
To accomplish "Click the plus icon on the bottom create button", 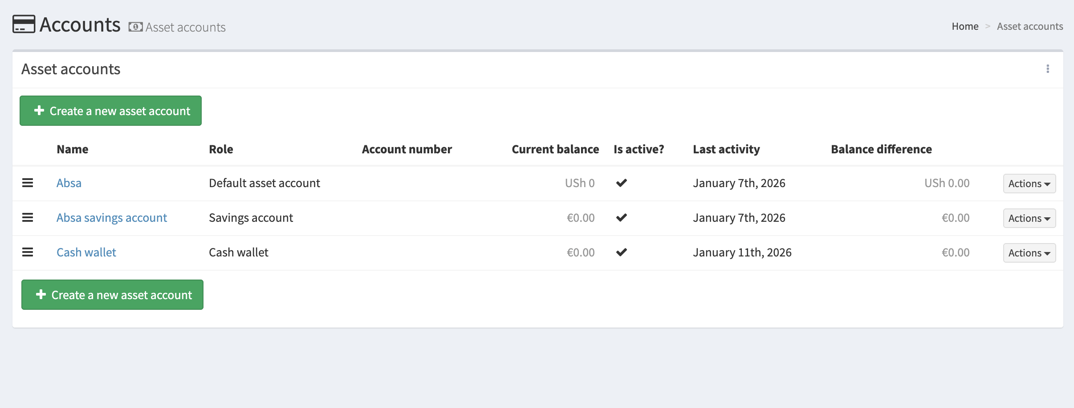I will [x=41, y=294].
